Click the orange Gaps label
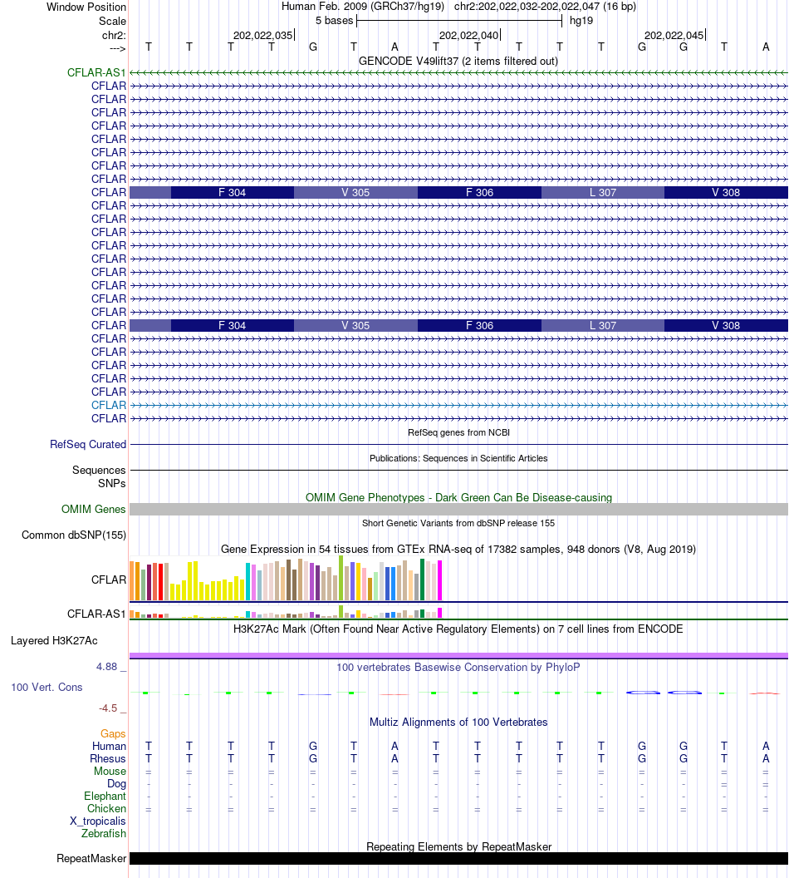Viewport: 789px width, 878px height. point(113,733)
